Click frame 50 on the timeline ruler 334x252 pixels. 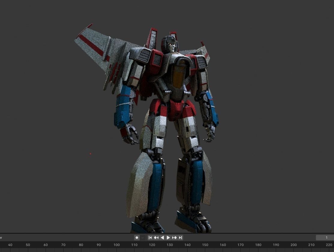28,245
